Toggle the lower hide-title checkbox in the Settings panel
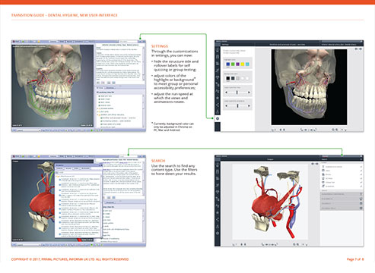The width and height of the screenshot is (375, 273). coord(224,53)
